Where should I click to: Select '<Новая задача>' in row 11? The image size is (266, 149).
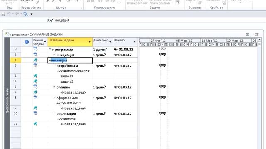pos(73,124)
